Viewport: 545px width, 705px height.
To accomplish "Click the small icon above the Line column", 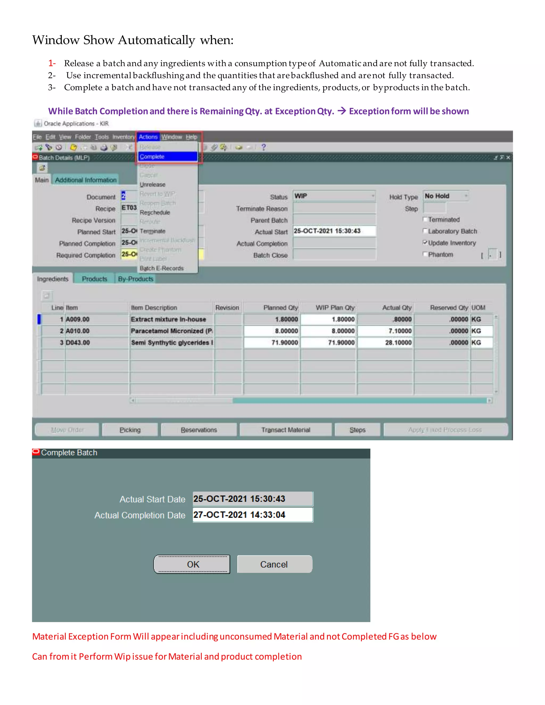I will tap(47, 295).
